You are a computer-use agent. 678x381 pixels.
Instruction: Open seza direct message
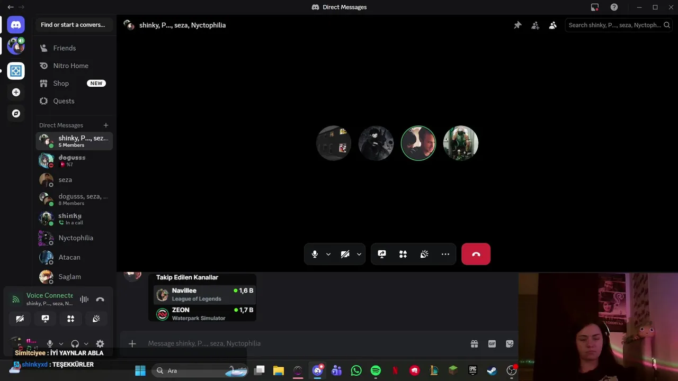click(74, 180)
